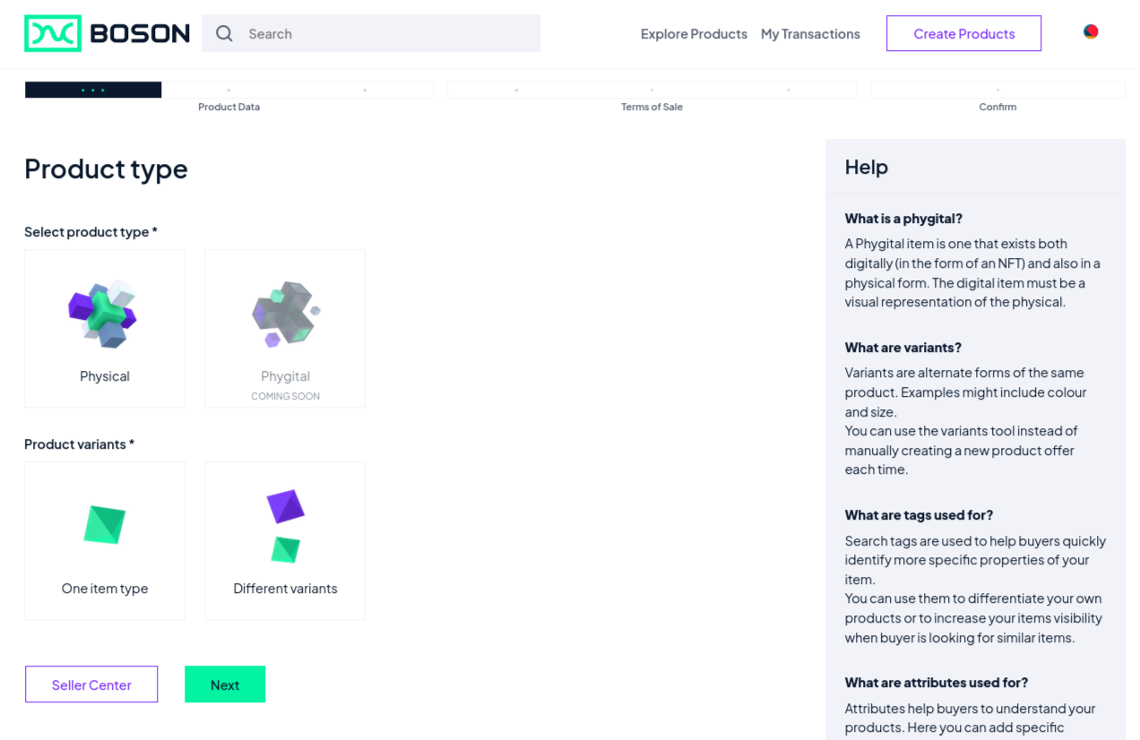Click the green Next button
1140x740 pixels.
[x=225, y=684]
